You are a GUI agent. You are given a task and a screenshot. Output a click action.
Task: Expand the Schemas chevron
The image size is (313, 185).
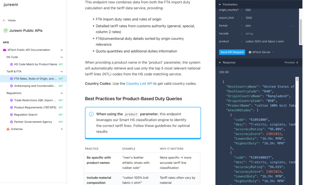pyautogui.click(x=62, y=129)
